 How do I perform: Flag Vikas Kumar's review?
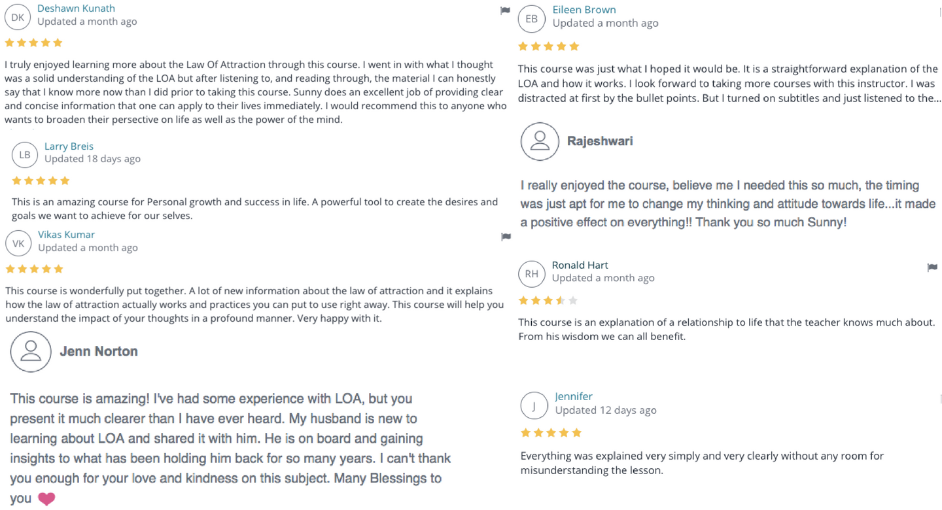pos(506,237)
